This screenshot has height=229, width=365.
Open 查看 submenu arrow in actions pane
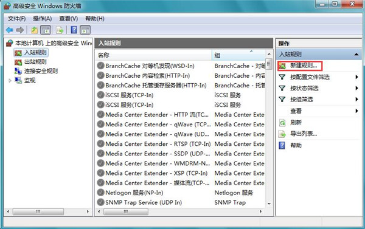[356, 111]
